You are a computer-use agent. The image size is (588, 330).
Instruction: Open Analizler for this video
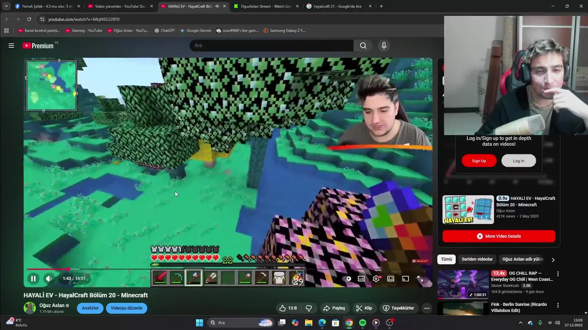pyautogui.click(x=90, y=308)
